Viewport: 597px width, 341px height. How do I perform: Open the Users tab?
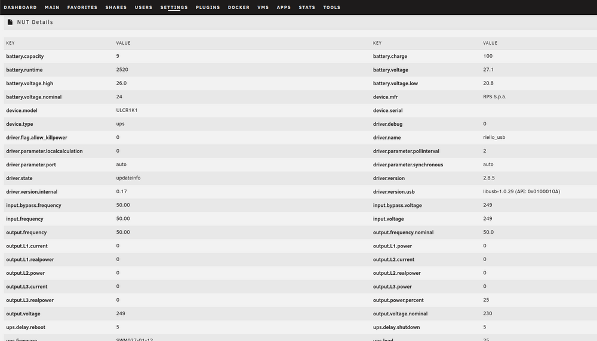click(x=143, y=7)
